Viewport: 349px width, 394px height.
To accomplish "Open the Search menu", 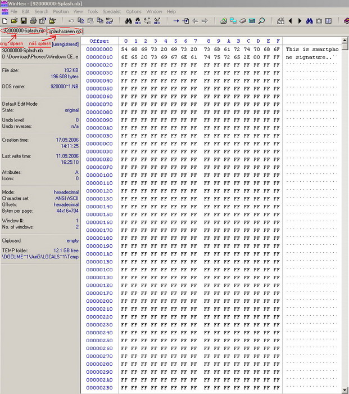I will [x=42, y=12].
